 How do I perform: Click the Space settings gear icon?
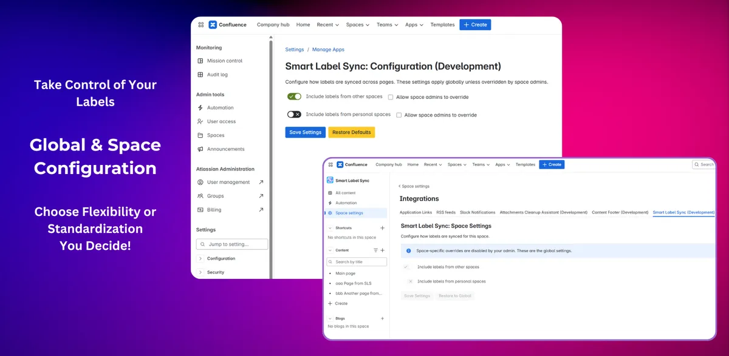tap(330, 213)
